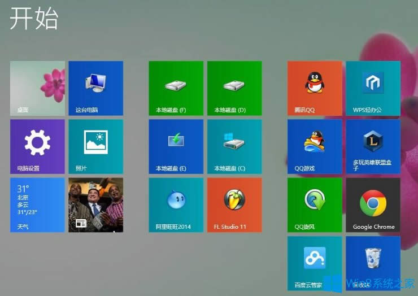418x296 pixels.
Task: Open the news photo tile
Action: (95, 204)
